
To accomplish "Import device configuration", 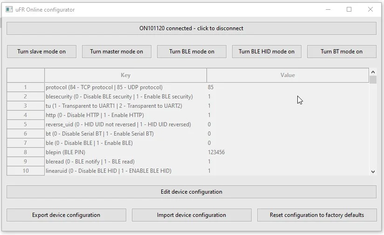I will [192, 215].
